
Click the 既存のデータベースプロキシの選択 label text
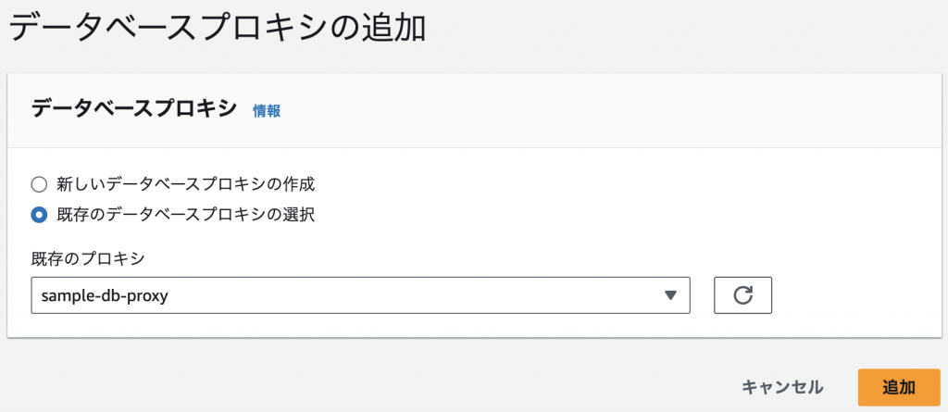(185, 214)
